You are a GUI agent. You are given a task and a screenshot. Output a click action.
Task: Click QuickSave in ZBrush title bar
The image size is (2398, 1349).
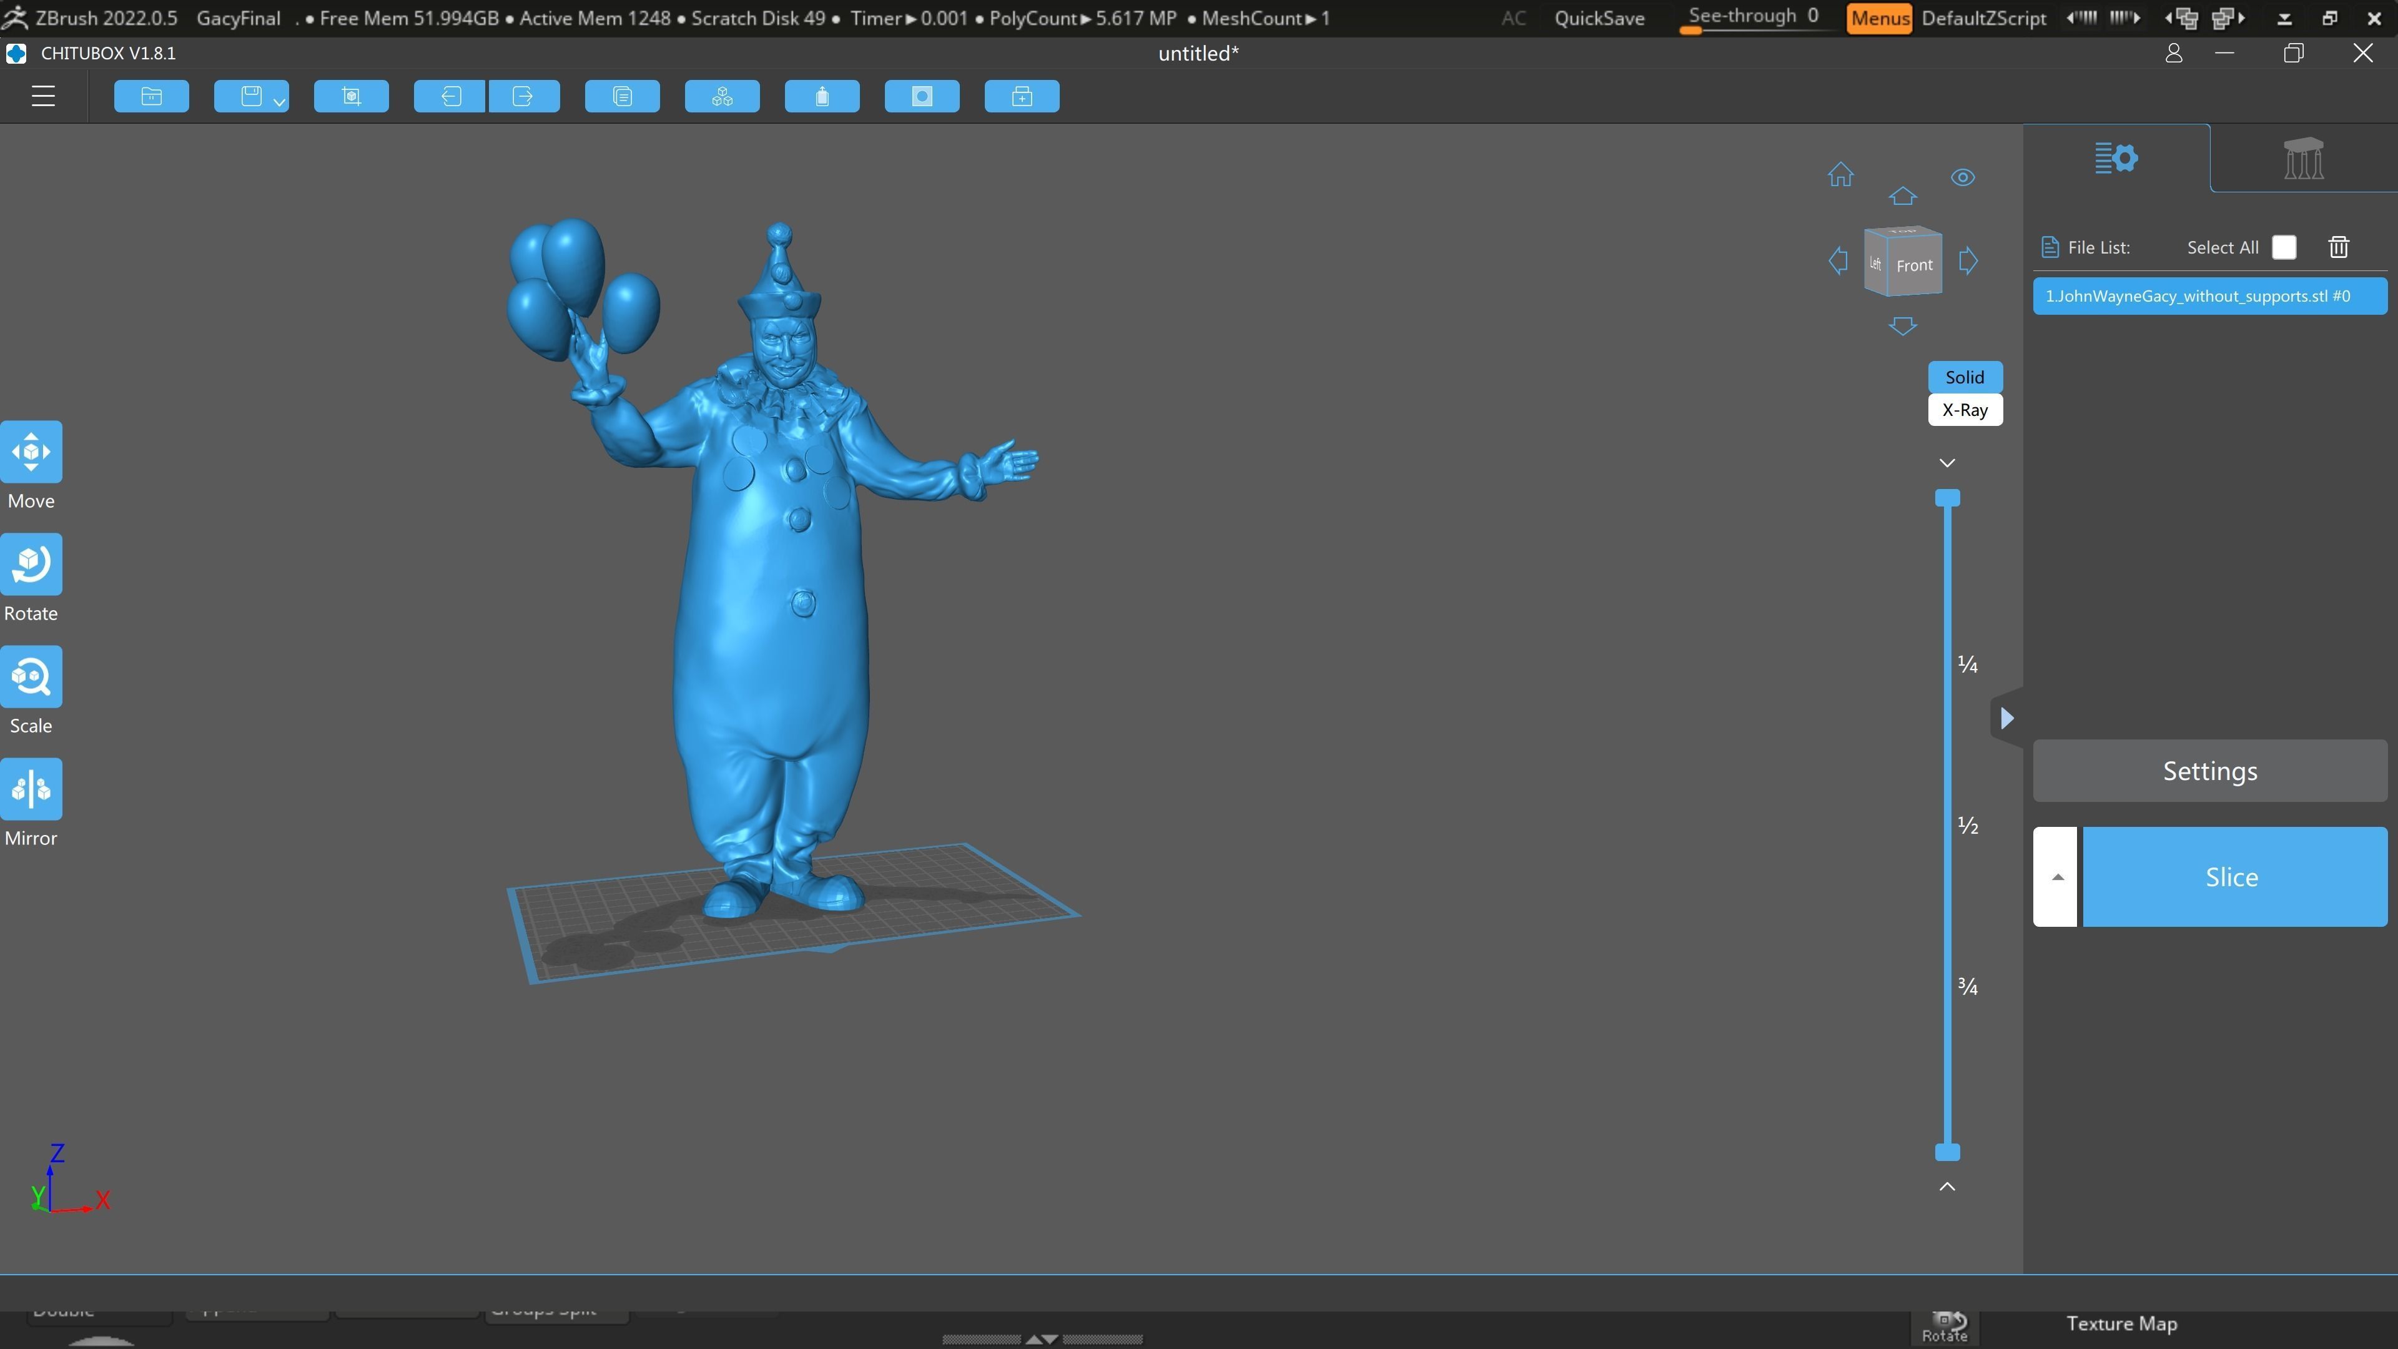[x=1599, y=17]
